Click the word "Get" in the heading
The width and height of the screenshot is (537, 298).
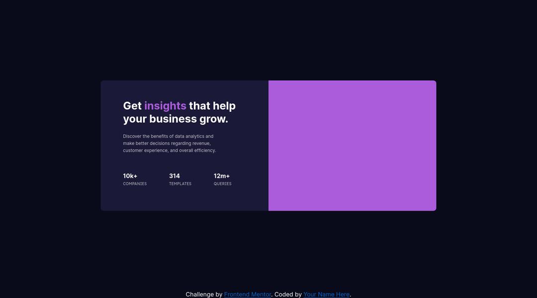132,106
